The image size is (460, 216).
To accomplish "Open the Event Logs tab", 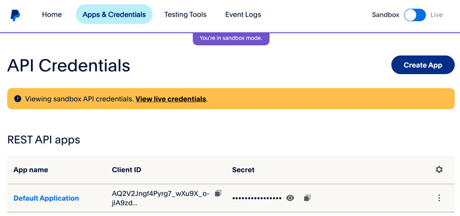I will 243,14.
